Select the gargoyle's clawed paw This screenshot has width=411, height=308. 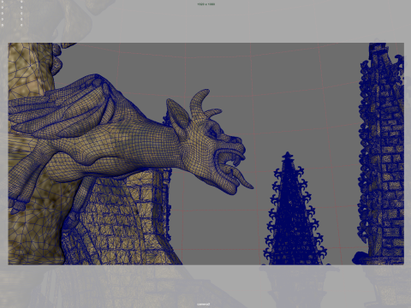point(18,206)
